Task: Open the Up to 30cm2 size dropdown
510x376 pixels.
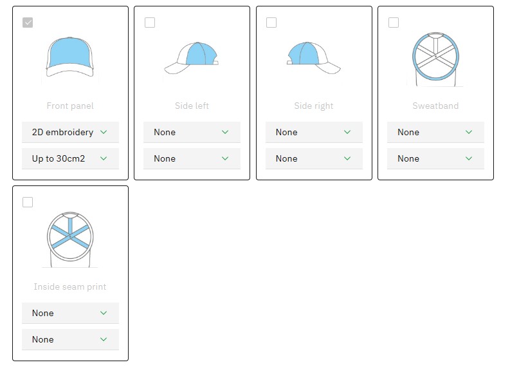Action: coord(70,158)
